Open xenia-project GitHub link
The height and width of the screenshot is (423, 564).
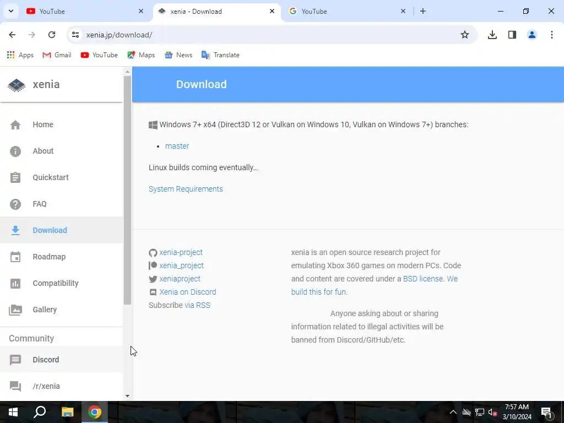(181, 252)
